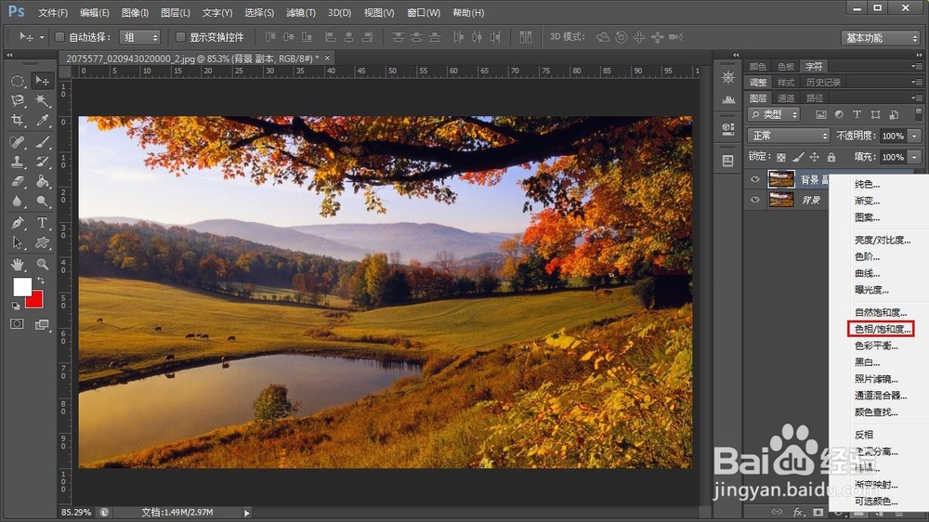Viewport: 929px width, 522px height.
Task: Choose 曲线... from the adjustment menu
Action: click(x=867, y=273)
